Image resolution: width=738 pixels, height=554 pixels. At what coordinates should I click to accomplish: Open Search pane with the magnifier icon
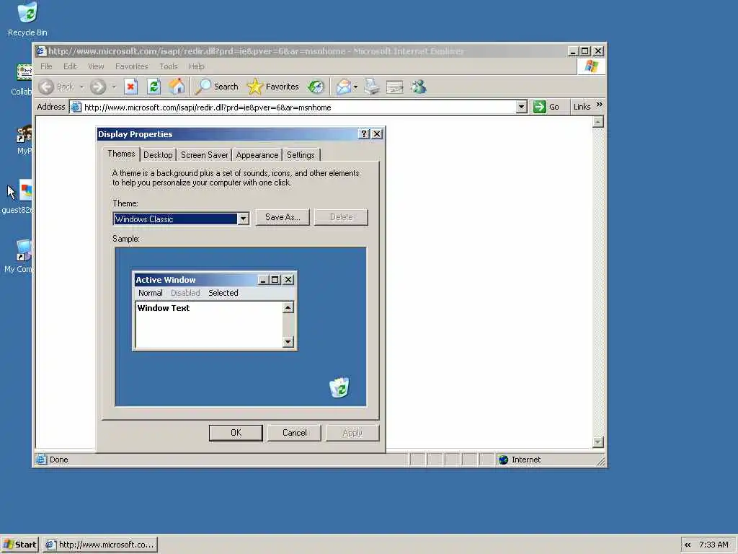[203, 87]
